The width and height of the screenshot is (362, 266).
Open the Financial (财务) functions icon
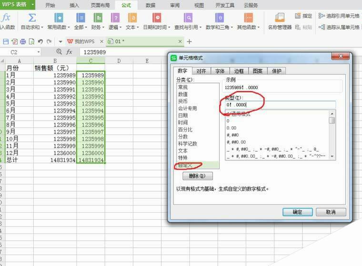[98, 18]
